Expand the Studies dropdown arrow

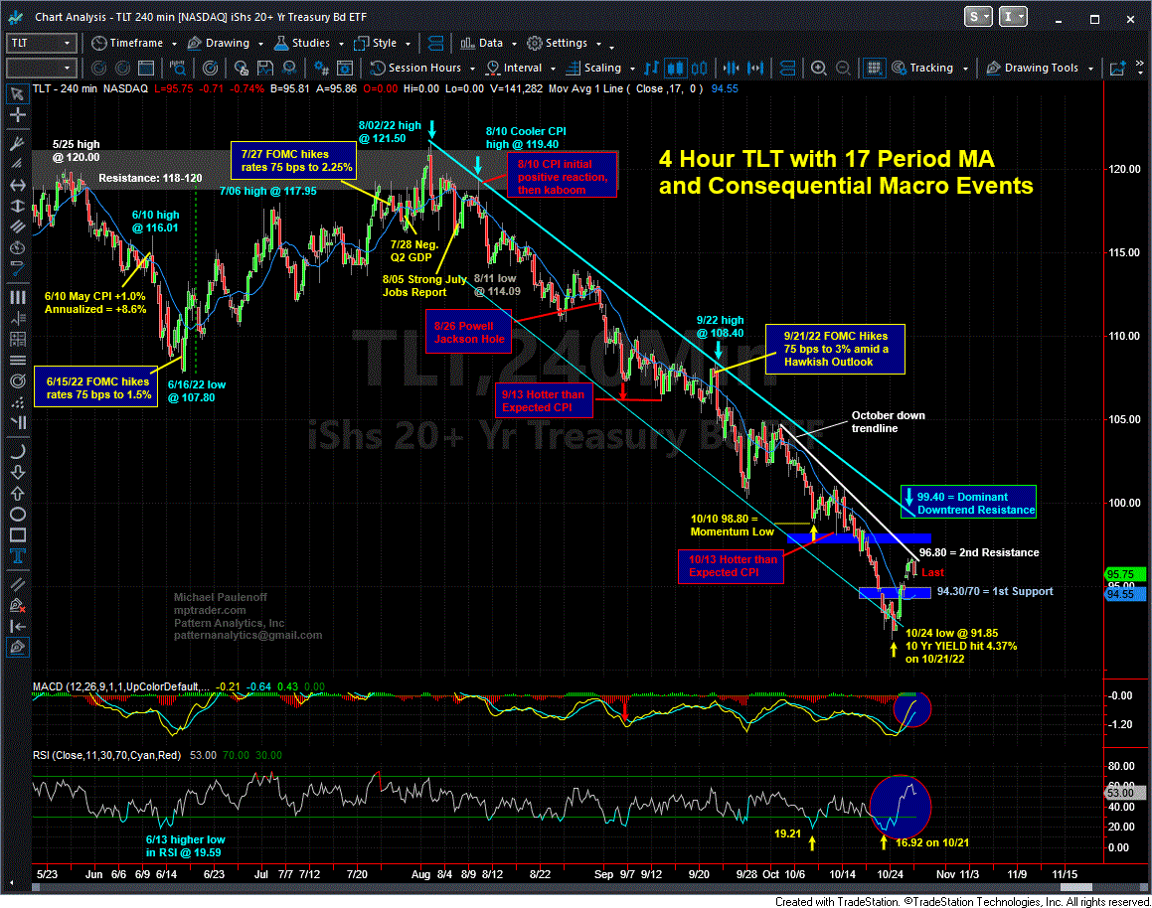coord(342,44)
